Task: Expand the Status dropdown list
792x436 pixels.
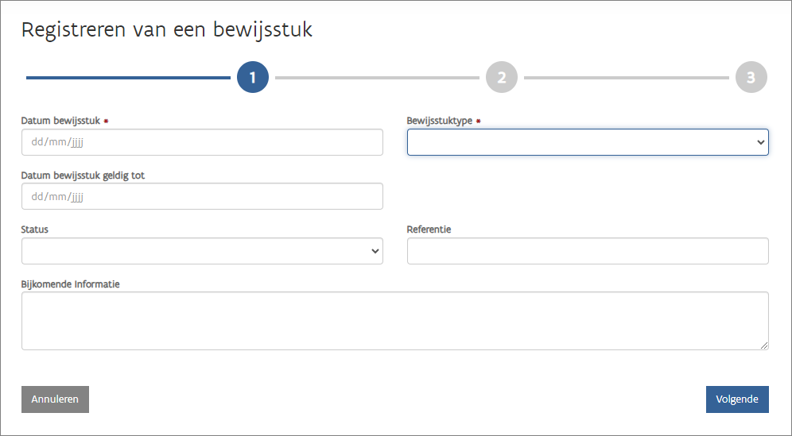Action: coord(202,251)
